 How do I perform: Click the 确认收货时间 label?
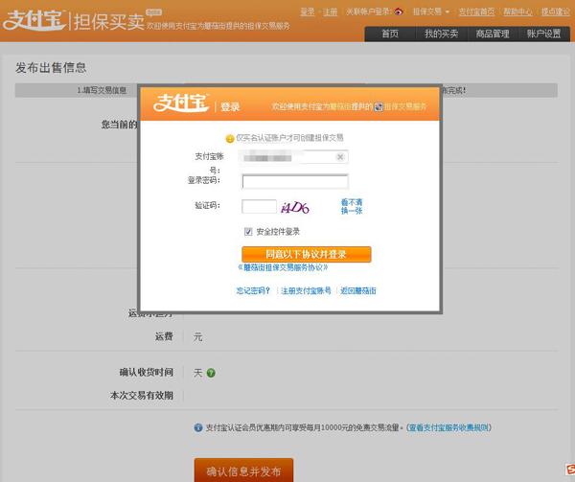pyautogui.click(x=146, y=373)
